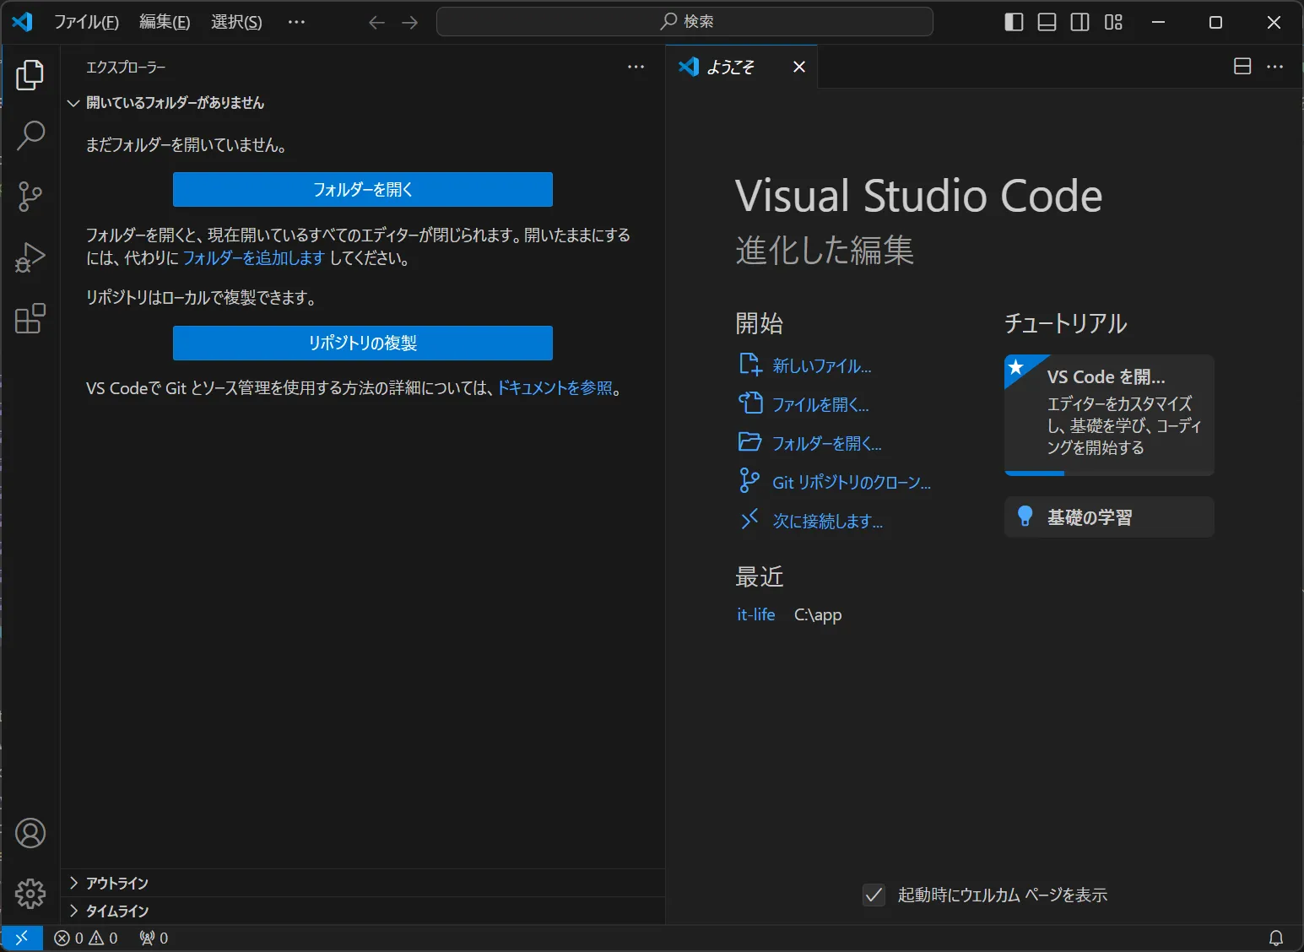Open notifications bell in status bar
The width and height of the screenshot is (1304, 952).
click(x=1276, y=938)
